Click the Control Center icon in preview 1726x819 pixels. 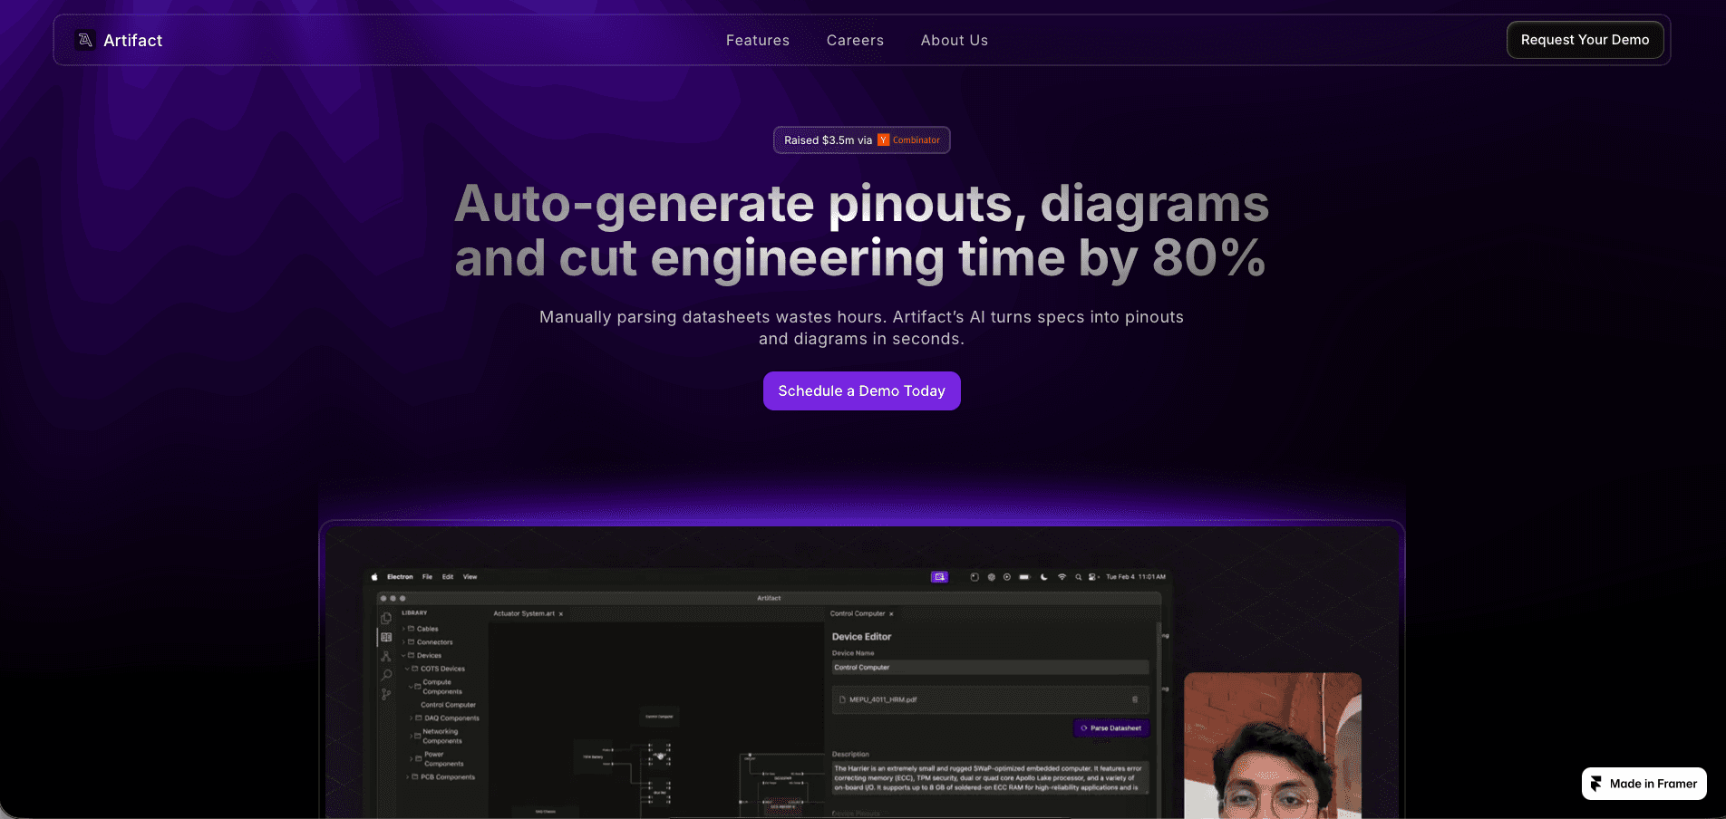pos(1093,577)
